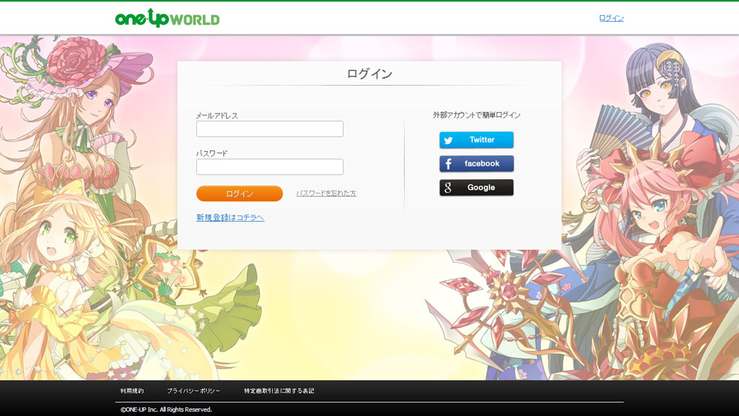The height and width of the screenshot is (416, 739).
Task: Sign in with the Twitter button
Action: (x=476, y=140)
